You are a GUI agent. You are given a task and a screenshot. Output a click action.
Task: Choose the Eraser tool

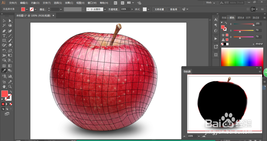[10, 45]
